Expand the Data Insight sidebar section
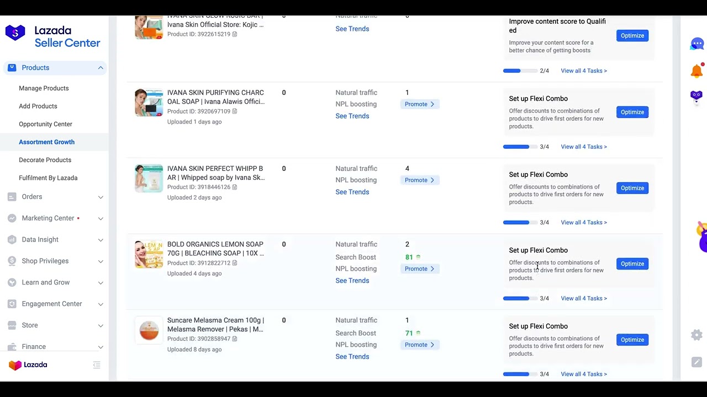This screenshot has height=397, width=707. point(101,240)
